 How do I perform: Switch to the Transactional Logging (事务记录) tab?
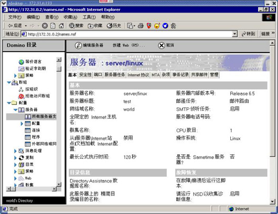(x=180, y=74)
